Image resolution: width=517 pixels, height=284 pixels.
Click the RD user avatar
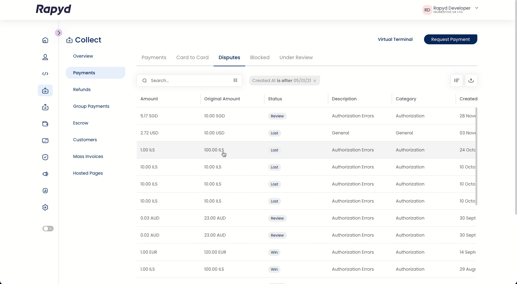(427, 10)
